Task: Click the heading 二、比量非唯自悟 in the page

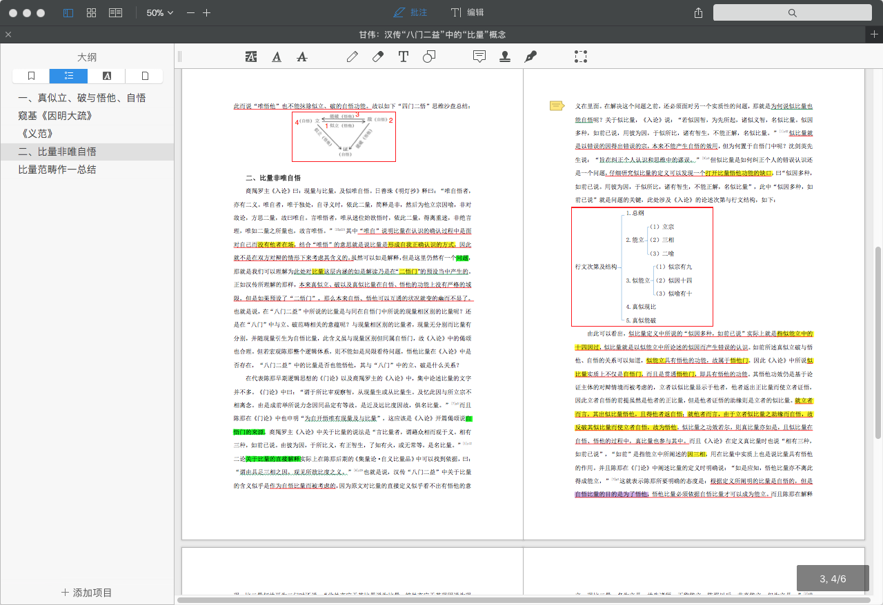Action: (x=273, y=178)
